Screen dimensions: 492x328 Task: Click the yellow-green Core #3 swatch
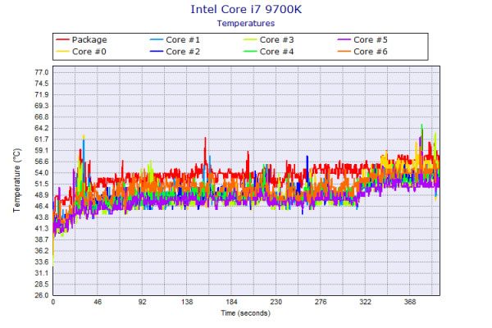(250, 40)
